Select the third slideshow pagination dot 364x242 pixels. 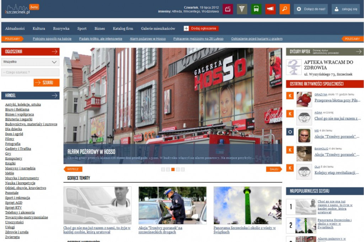click(173, 170)
